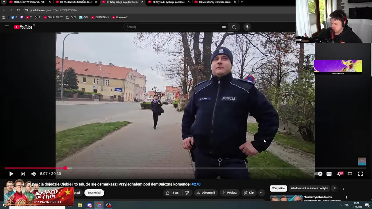Switch to theater mode
The height and width of the screenshot is (209, 372).
click(x=350, y=174)
